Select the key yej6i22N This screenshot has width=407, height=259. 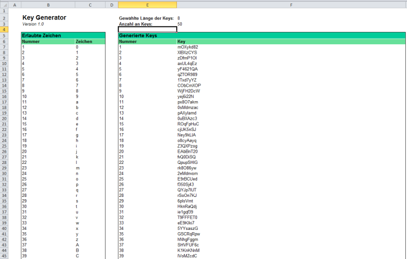tap(186, 97)
